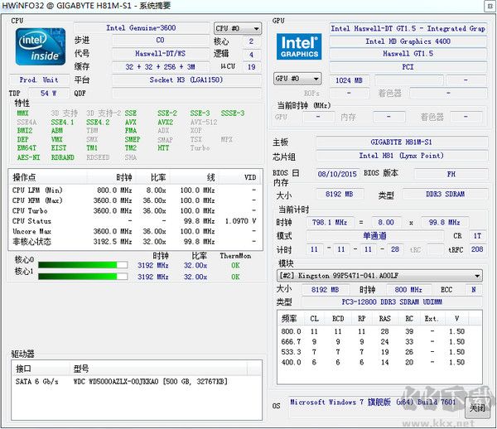Screen dimensions: 497x429
Task: Click the window close X button
Action: [x=490, y=6]
